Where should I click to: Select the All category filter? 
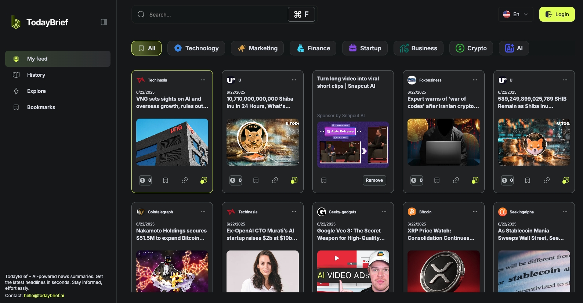pyautogui.click(x=146, y=48)
